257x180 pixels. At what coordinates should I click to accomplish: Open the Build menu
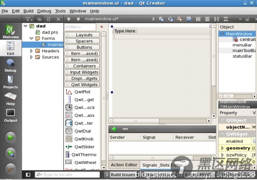click(x=28, y=11)
